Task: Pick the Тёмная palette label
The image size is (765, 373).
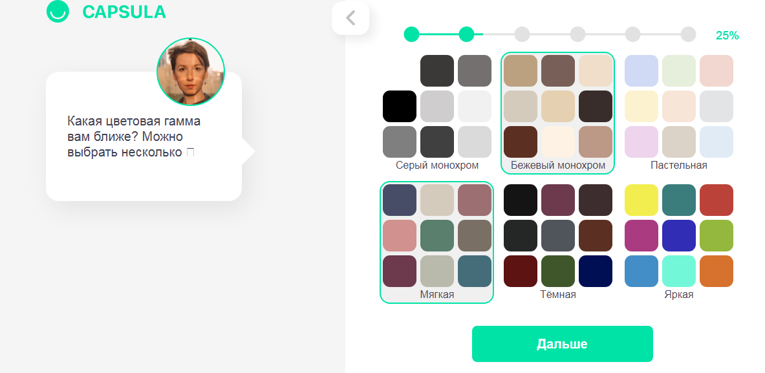Action: point(558,295)
